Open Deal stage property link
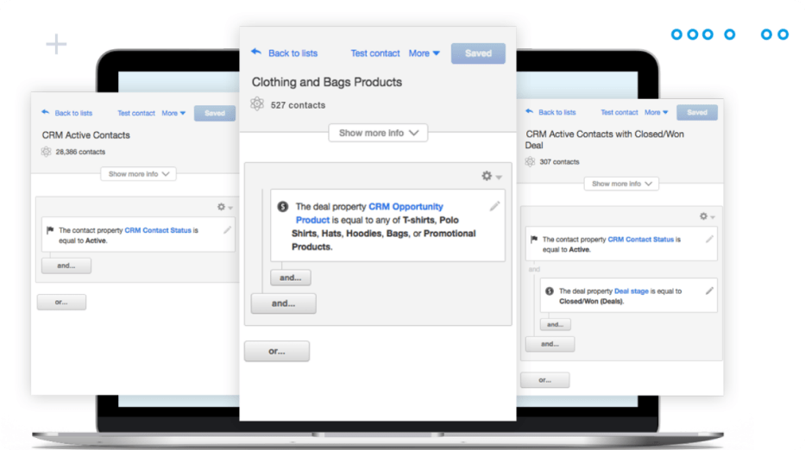 point(631,291)
